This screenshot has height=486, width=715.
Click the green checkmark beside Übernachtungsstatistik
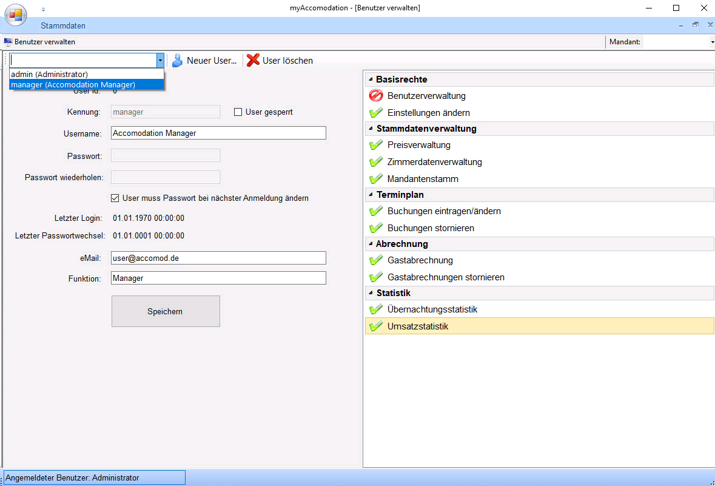tap(376, 309)
